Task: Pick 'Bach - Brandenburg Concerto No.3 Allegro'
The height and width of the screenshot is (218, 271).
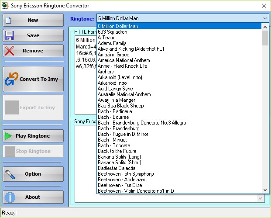Action: coord(179,123)
